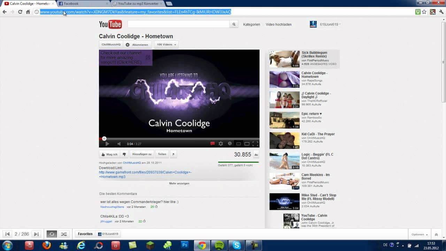Seek using the video progress bar

[x=179, y=139]
